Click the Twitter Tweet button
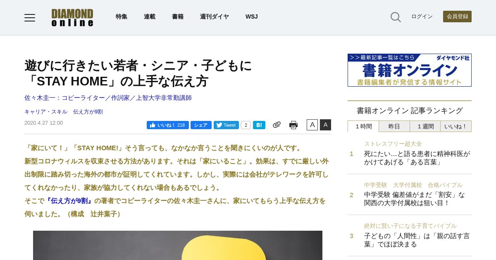This screenshot has width=496, height=260. coord(226,125)
